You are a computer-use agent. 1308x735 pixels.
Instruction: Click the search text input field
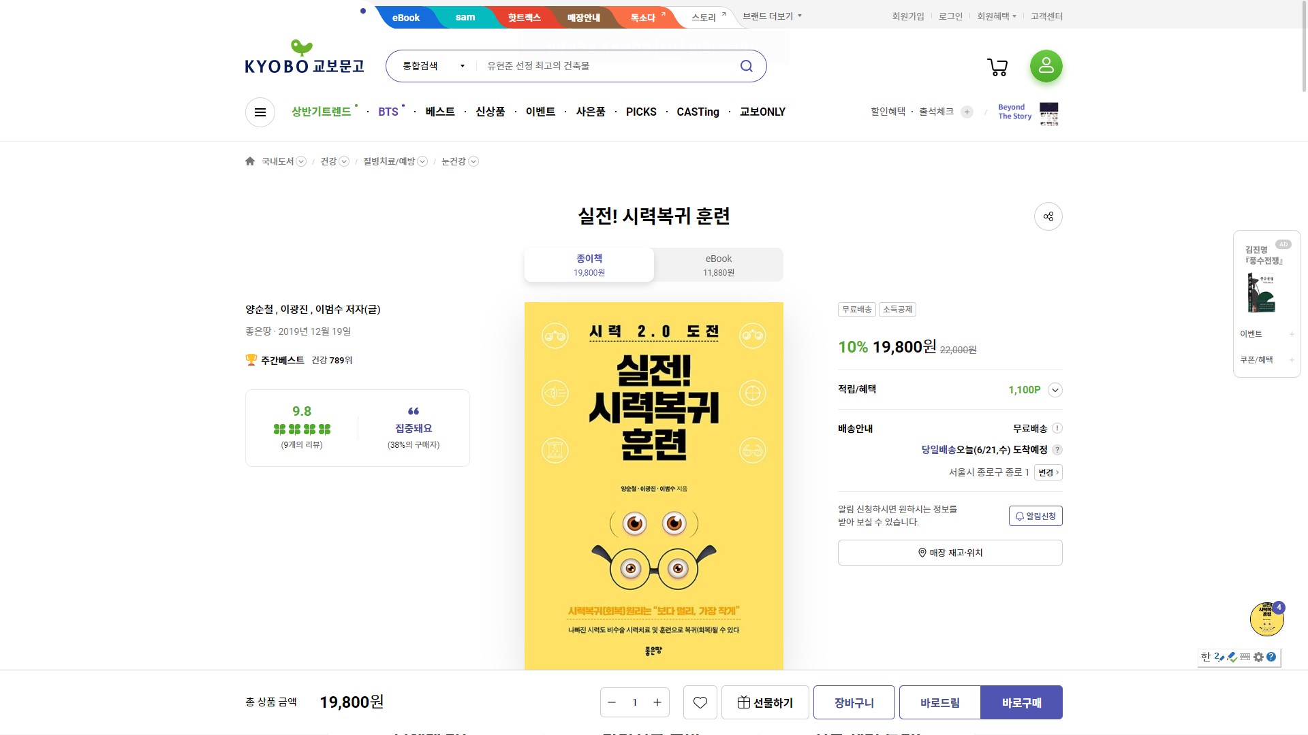(606, 66)
